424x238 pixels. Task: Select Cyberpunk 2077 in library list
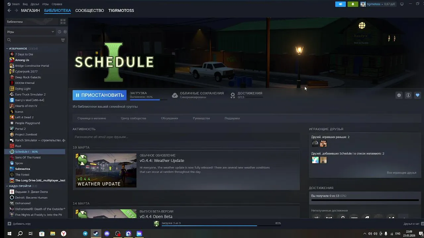click(26, 71)
